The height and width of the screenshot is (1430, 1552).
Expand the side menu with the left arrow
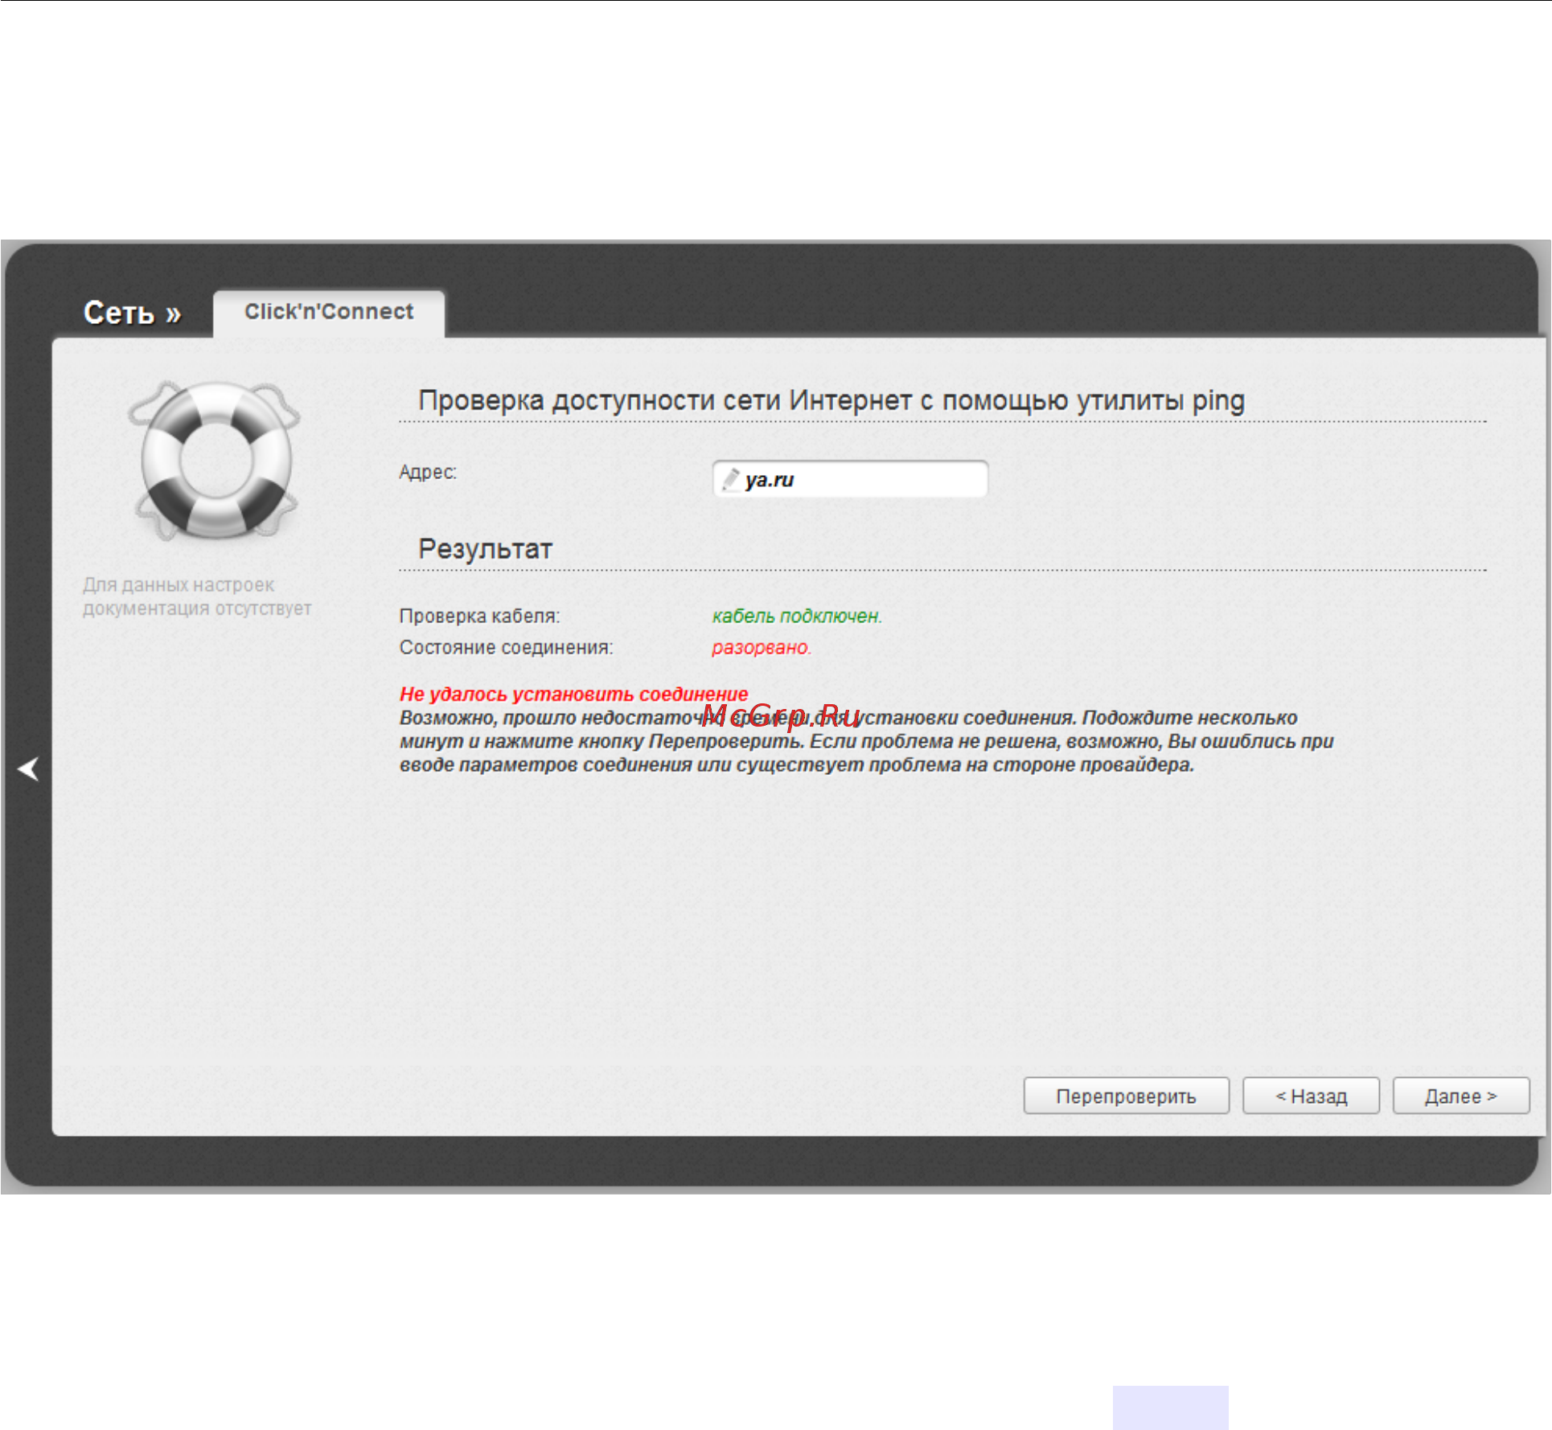[28, 768]
